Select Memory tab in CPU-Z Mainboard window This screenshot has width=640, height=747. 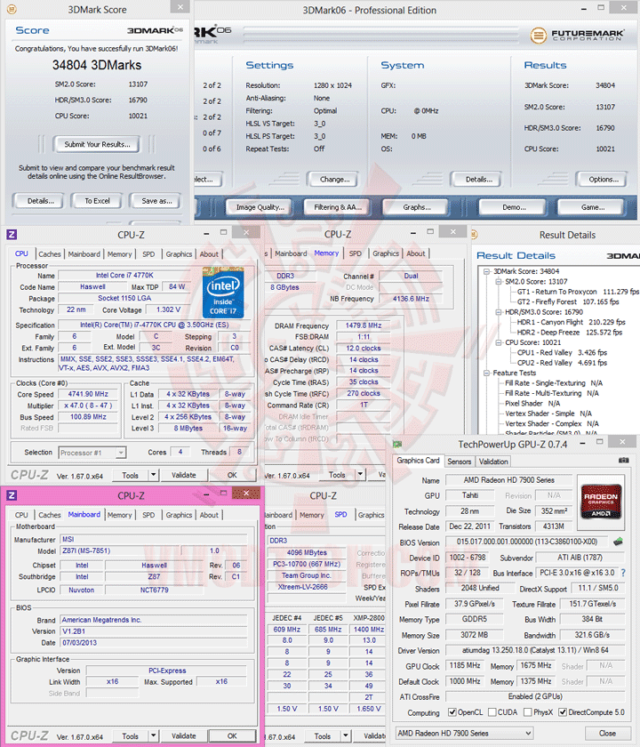pos(119,515)
